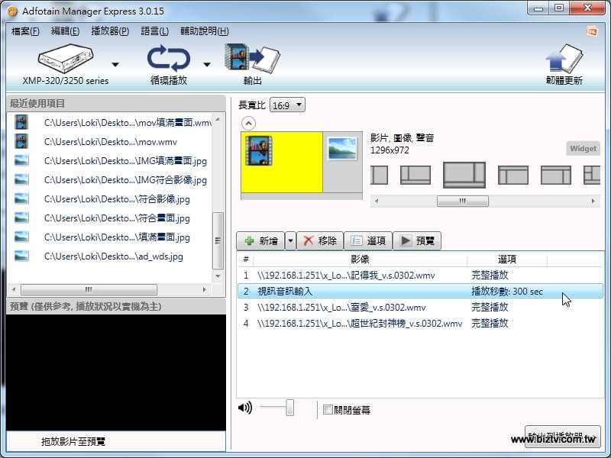611x458 pixels.
Task: Click the 移除 remove button
Action: pyautogui.click(x=319, y=241)
